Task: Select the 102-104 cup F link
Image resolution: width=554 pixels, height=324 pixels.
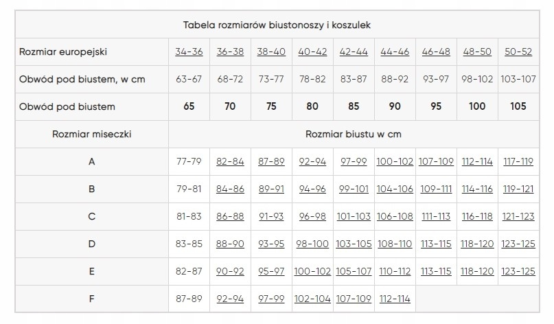Action: coord(312,299)
